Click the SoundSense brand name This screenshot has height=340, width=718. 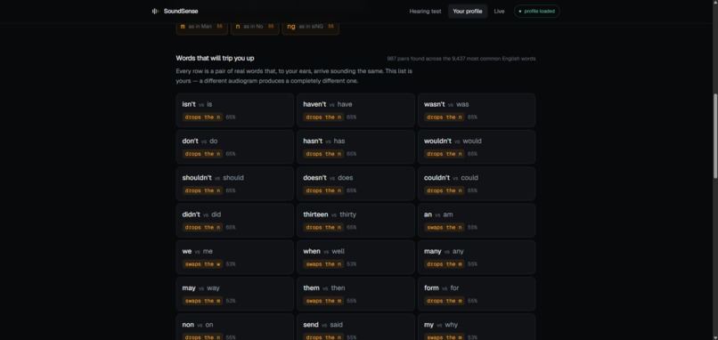coord(181,11)
